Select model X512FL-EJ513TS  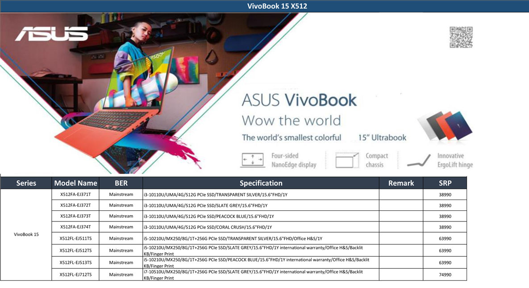75,263
